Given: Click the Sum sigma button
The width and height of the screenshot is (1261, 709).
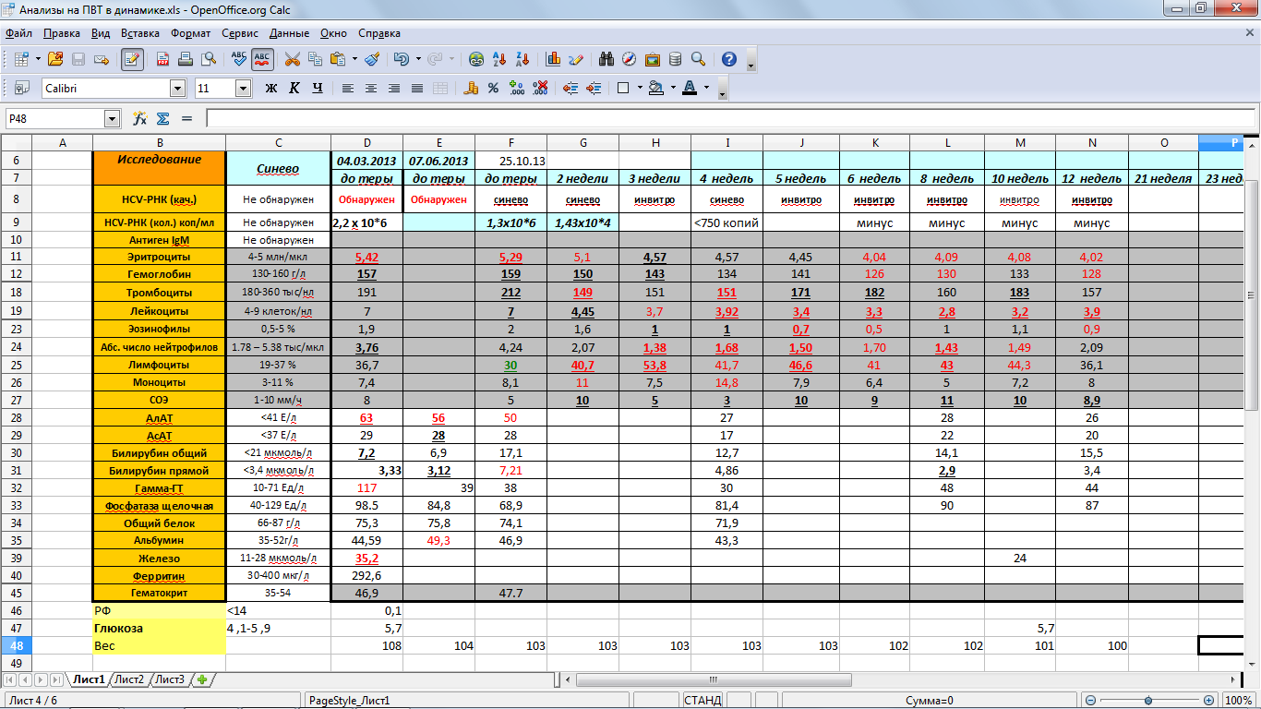Looking at the screenshot, I should tap(163, 119).
